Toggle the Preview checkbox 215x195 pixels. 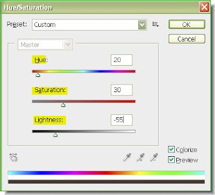coord(171,159)
